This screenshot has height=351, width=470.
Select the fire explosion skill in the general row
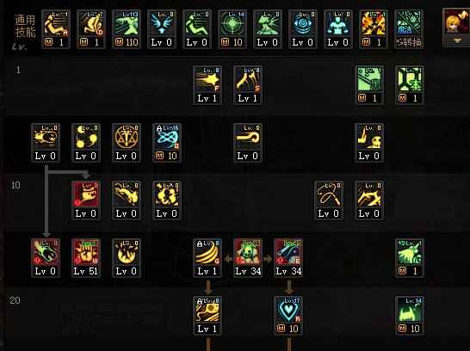(x=374, y=29)
